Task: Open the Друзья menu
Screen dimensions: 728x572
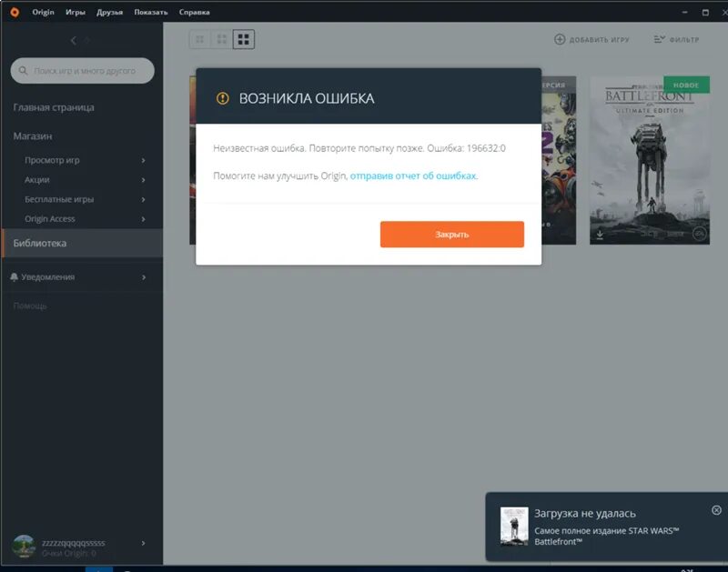Action: [x=109, y=12]
